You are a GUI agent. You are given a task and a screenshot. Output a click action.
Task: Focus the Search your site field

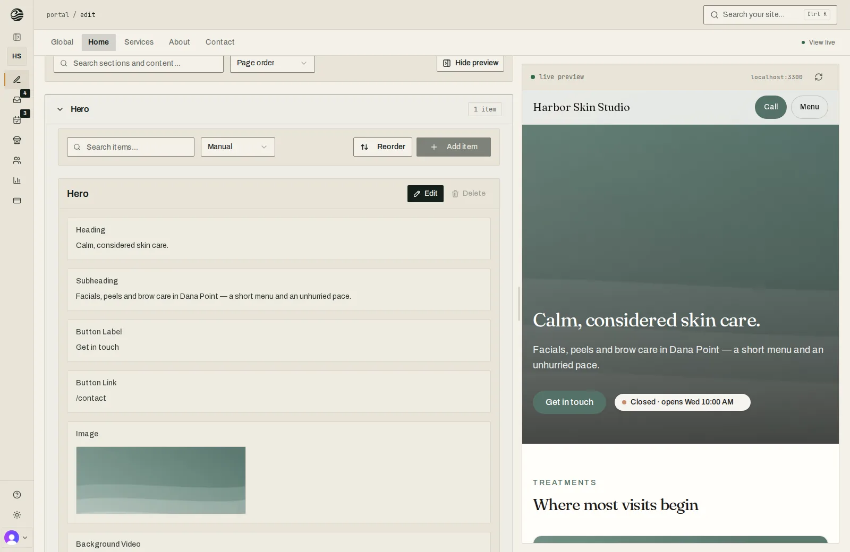tap(770, 15)
